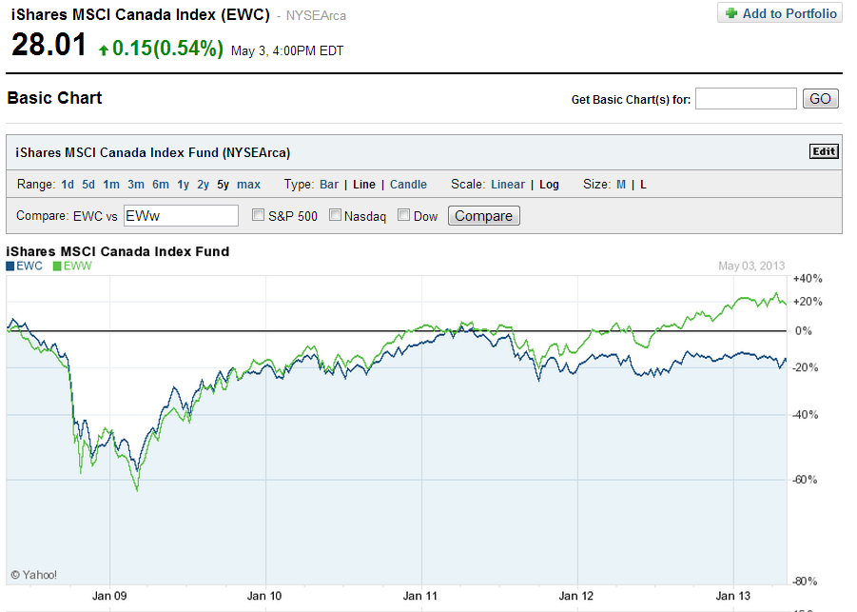Click the iShares MSCI Canada Index Fund (NYSEArca) header
This screenshot has height=612, width=857.
coord(152,152)
